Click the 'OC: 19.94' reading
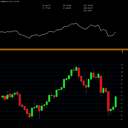 (x=88, y=6)
